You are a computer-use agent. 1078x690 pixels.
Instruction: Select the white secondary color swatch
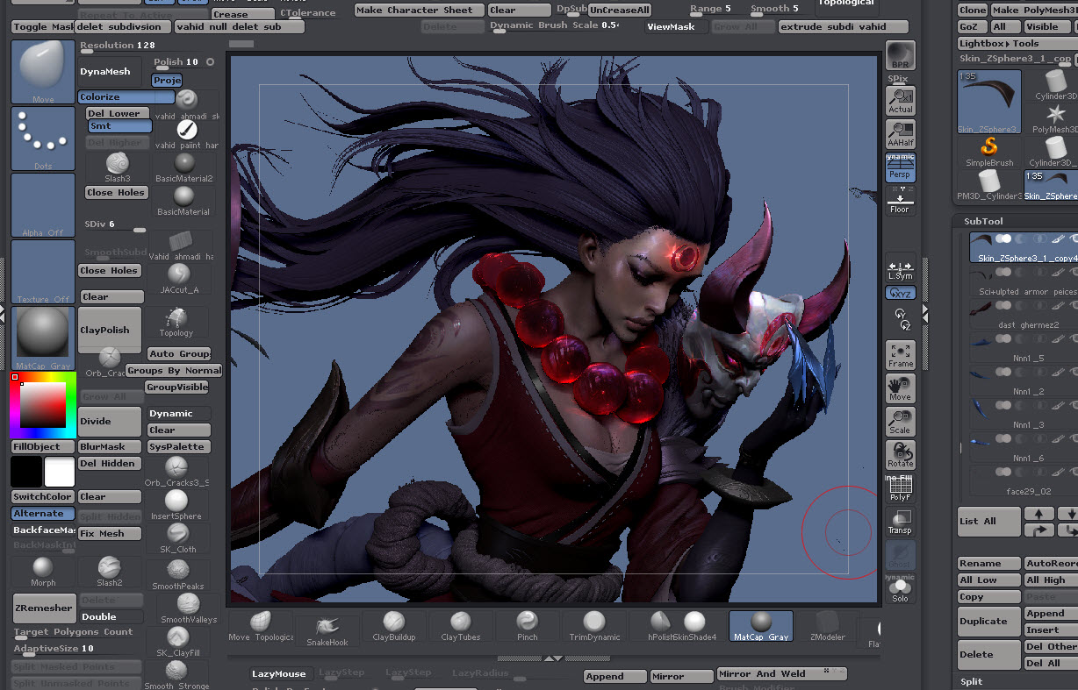pos(60,472)
